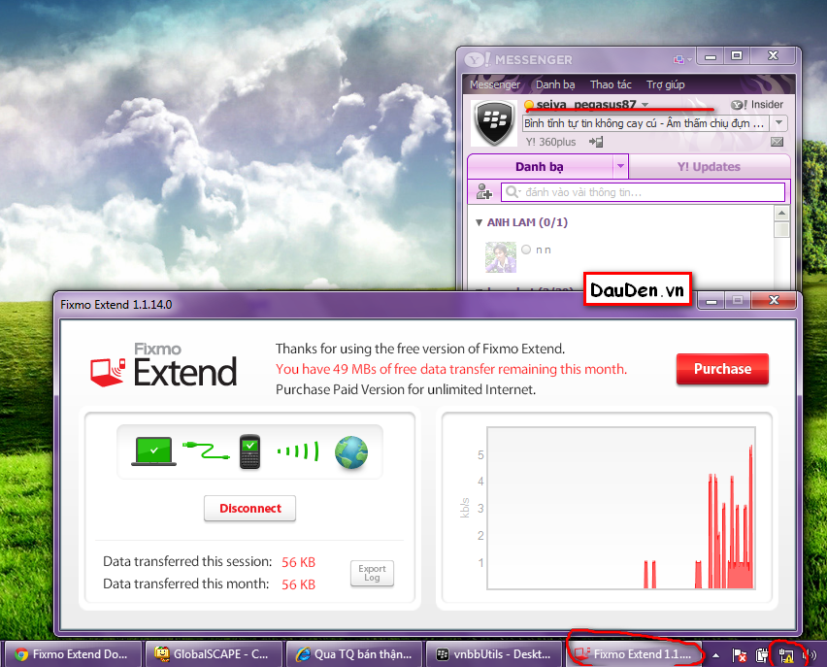Close the Fixmo Extend window
This screenshot has width=827, height=667.
pos(774,300)
